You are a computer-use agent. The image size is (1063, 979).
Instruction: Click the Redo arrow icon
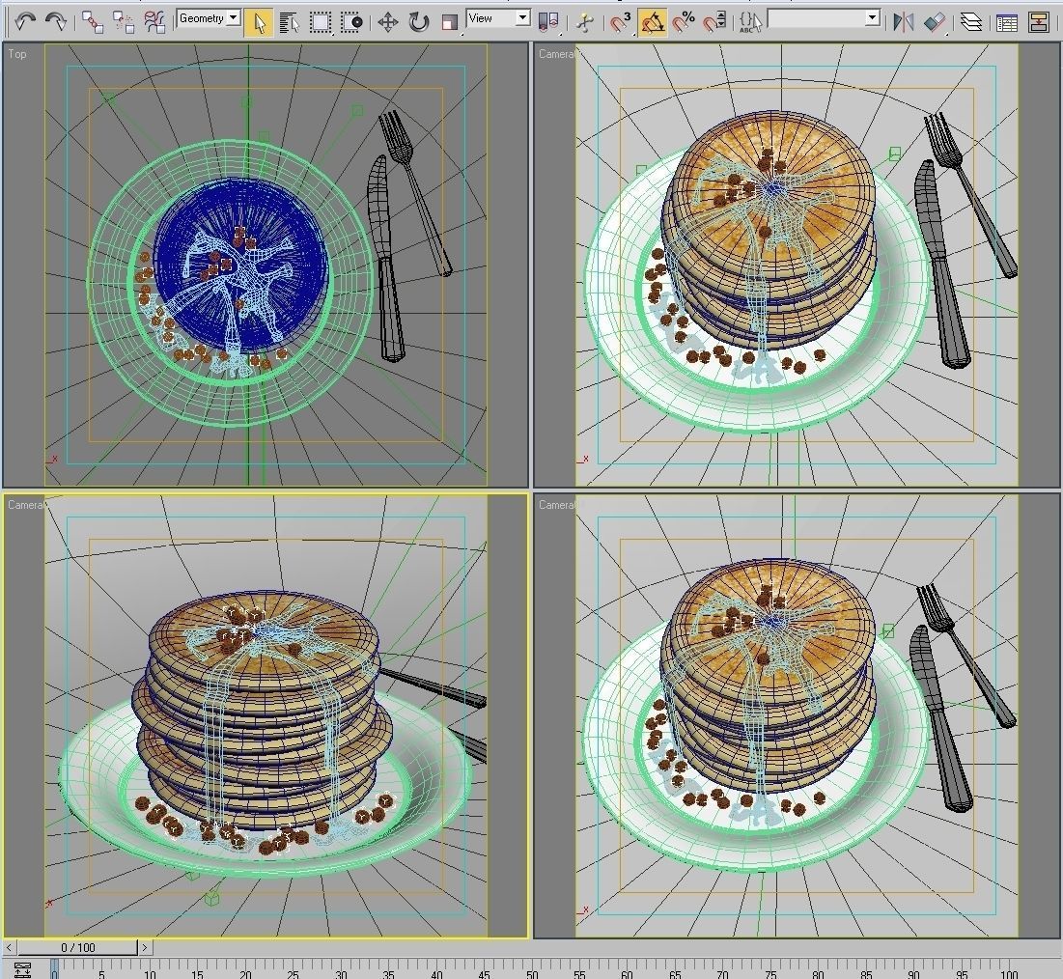pos(56,21)
